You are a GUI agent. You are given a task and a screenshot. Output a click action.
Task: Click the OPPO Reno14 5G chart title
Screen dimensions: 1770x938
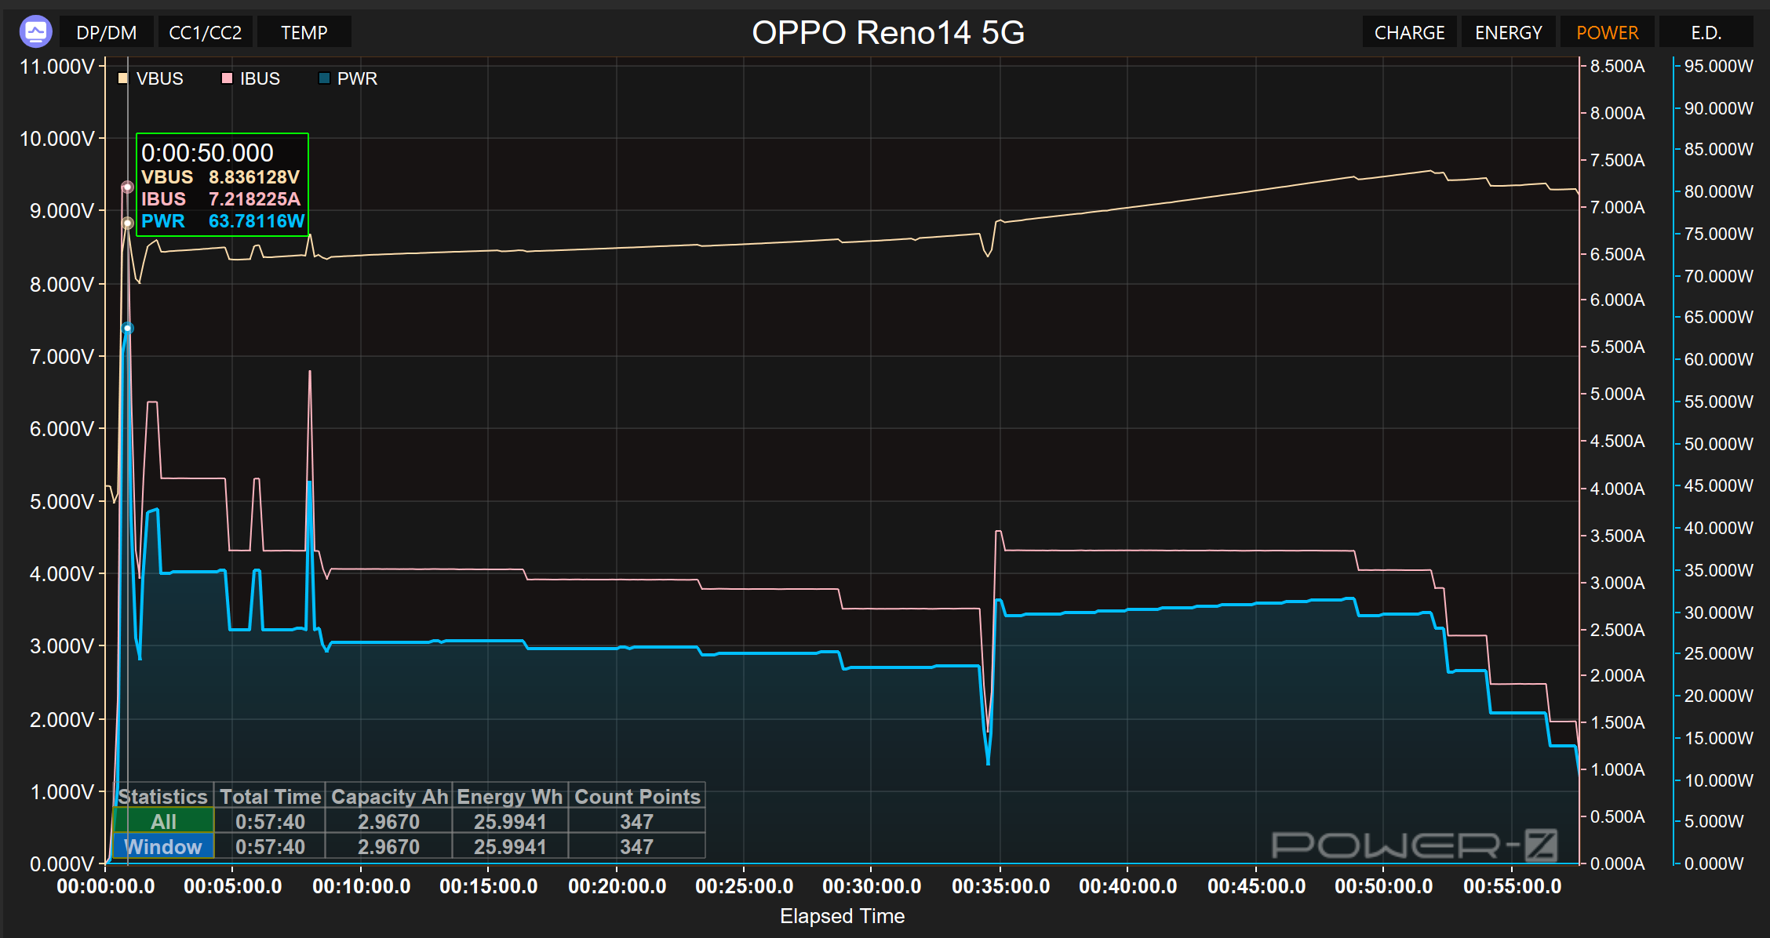[x=887, y=33]
